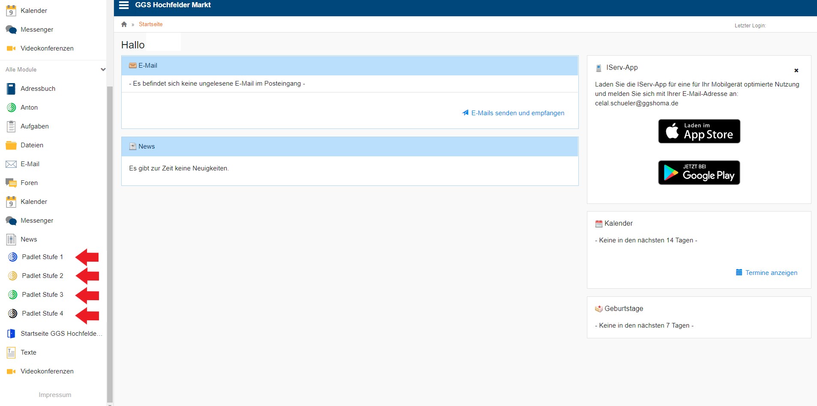
Task: Click the Kalender icon under Alle Module
Action: pyautogui.click(x=11, y=202)
